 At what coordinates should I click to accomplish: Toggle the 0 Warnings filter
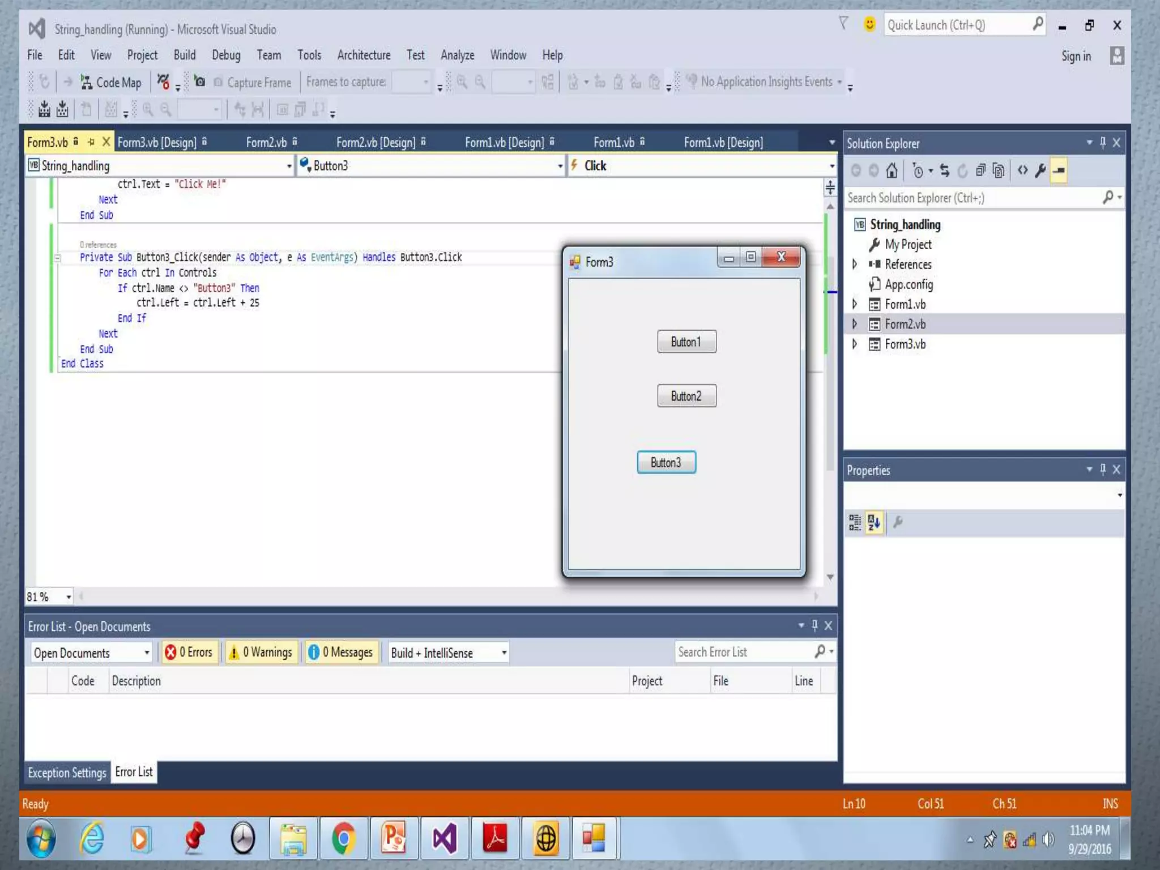click(x=261, y=652)
